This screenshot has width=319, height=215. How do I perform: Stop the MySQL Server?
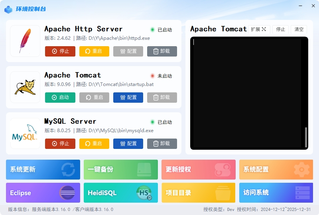coord(60,144)
